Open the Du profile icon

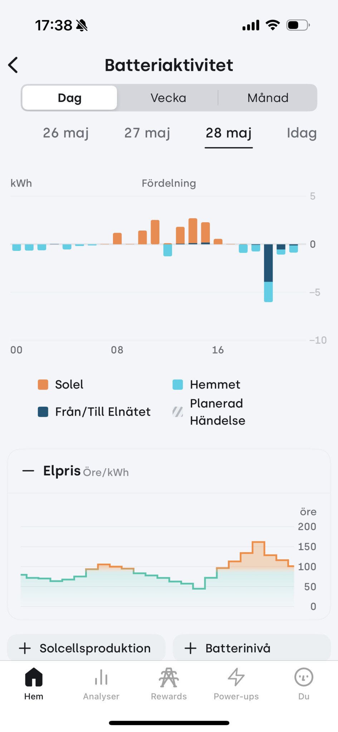[x=304, y=677]
